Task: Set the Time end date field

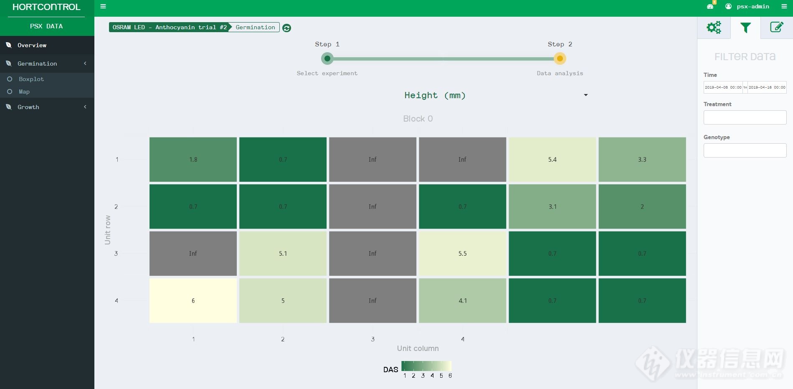Action: pos(767,87)
